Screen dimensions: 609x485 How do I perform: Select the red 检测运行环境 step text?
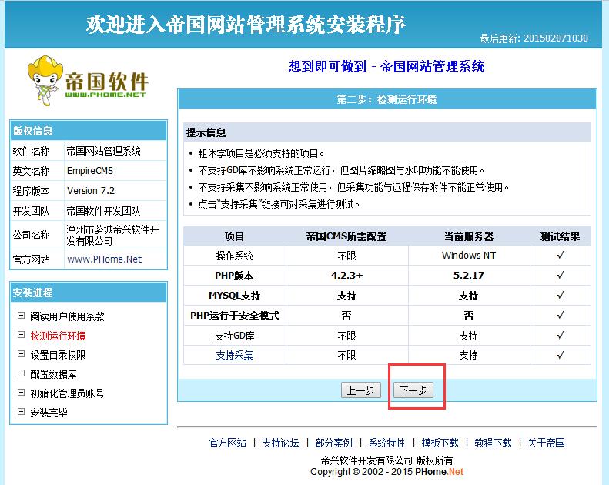click(x=58, y=336)
